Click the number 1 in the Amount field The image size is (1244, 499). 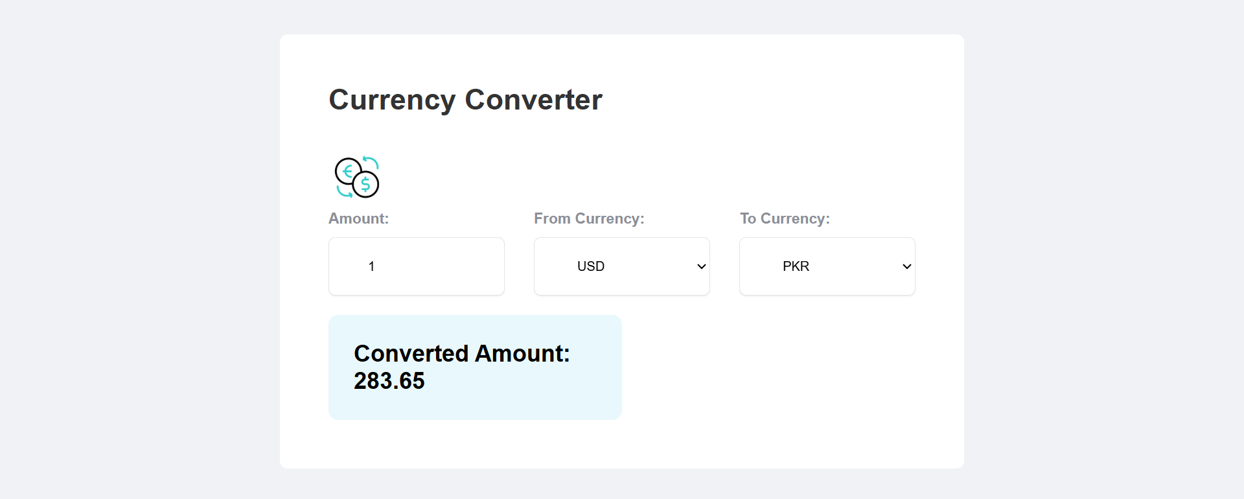pyautogui.click(x=371, y=266)
